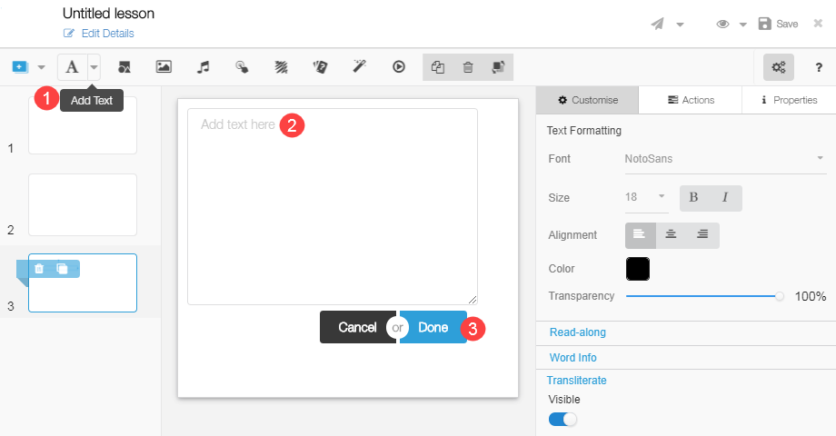
Task: Click the Add Text tool icon
Action: [72, 67]
